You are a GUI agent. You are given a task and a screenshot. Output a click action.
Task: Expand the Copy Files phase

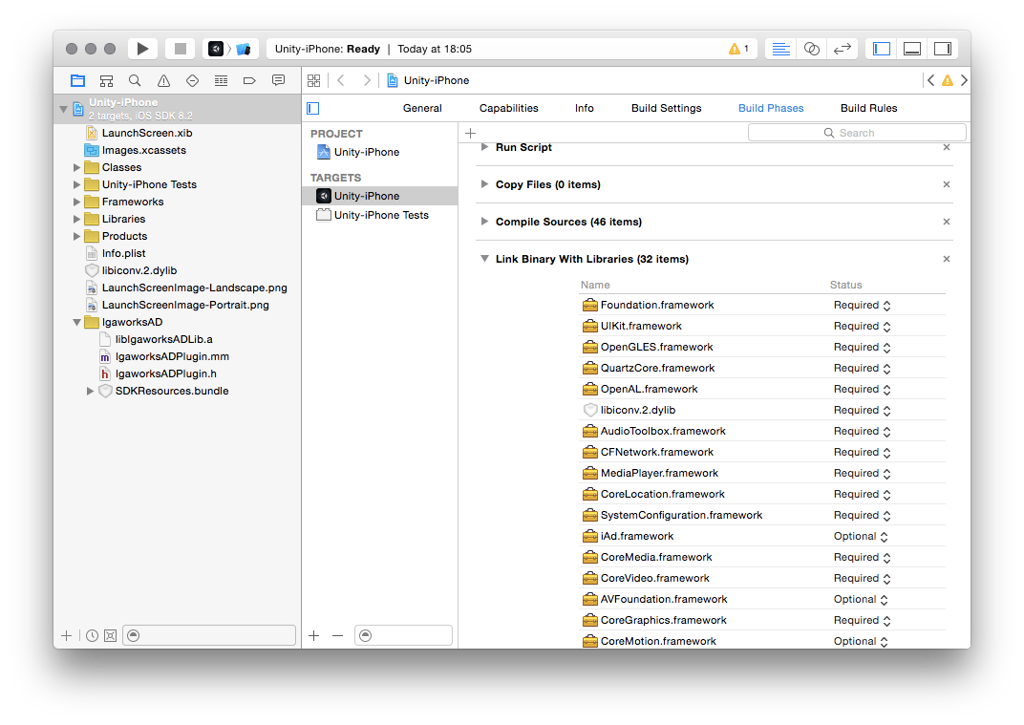484,184
